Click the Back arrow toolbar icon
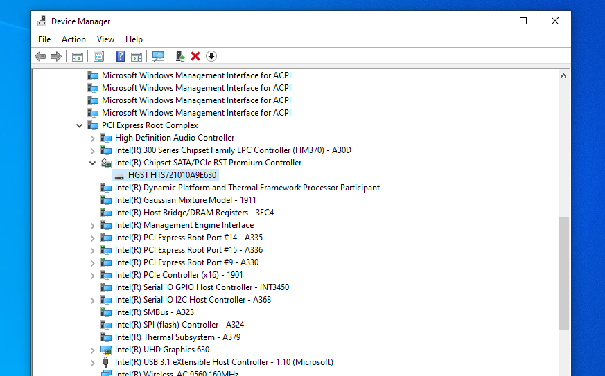The height and width of the screenshot is (376, 605). [x=40, y=56]
